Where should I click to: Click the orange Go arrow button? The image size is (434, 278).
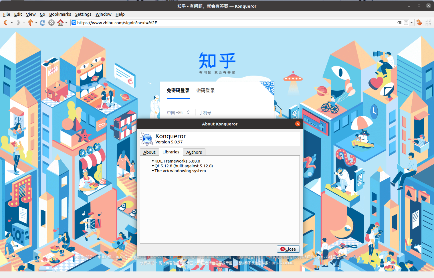point(419,23)
